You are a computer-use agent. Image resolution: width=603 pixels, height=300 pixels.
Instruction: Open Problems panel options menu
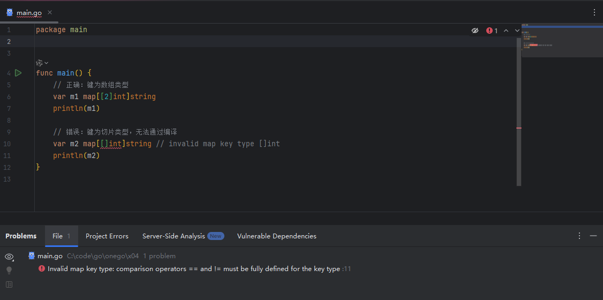pos(579,236)
